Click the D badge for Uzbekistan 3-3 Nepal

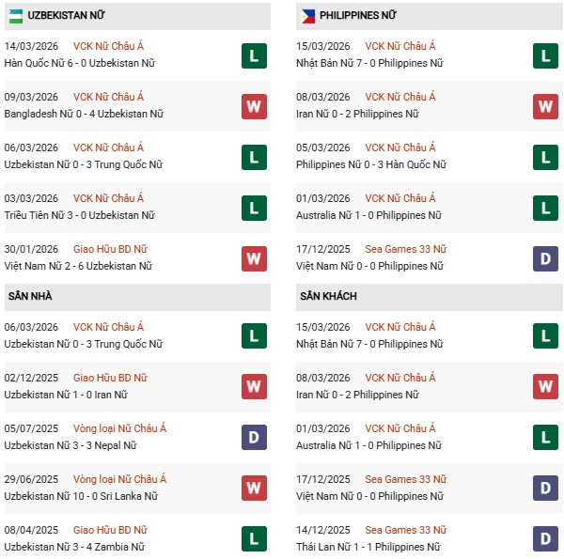click(253, 438)
